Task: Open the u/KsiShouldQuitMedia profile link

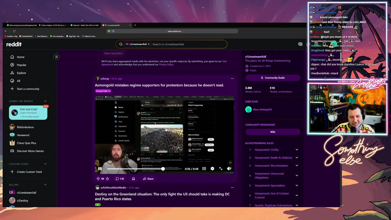Action: [x=113, y=188]
